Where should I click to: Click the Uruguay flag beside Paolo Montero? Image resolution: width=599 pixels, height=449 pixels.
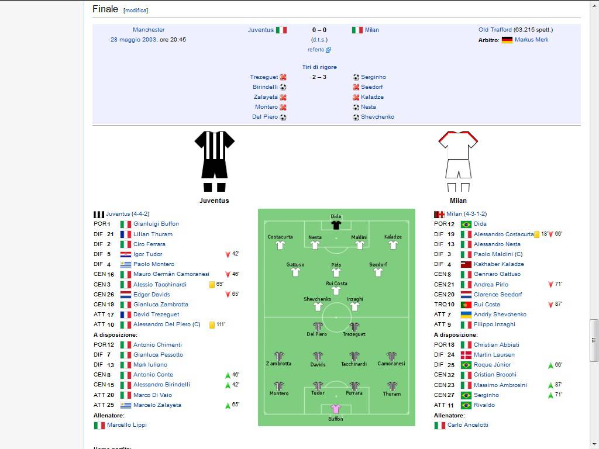126,264
